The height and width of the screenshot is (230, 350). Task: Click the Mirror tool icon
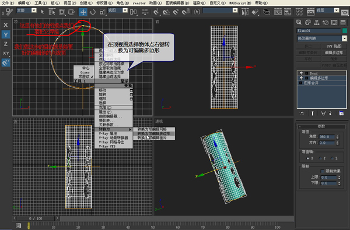[245, 12]
